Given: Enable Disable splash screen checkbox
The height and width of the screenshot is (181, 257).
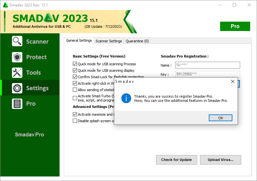Looking at the screenshot, I should 75,121.
